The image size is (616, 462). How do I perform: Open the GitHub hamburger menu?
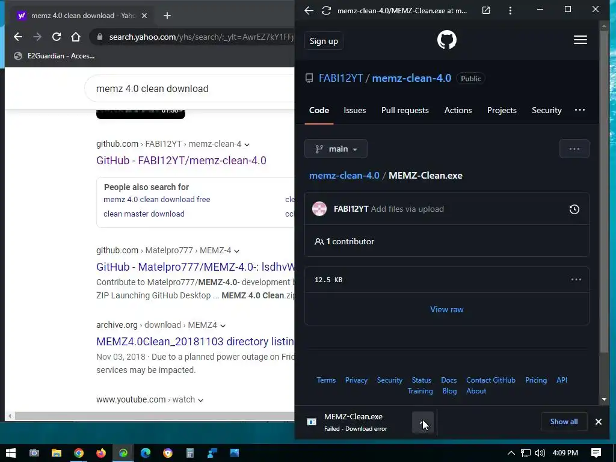(581, 40)
